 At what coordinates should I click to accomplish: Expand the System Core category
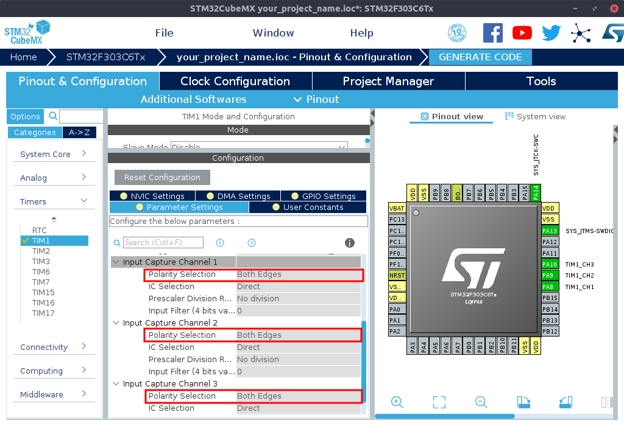coord(54,154)
